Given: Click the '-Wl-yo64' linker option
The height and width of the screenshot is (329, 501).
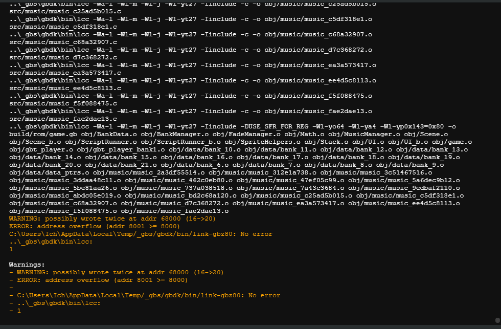Looking at the screenshot, I should click(x=328, y=126).
